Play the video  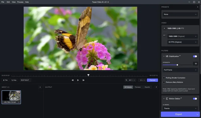[78, 80]
